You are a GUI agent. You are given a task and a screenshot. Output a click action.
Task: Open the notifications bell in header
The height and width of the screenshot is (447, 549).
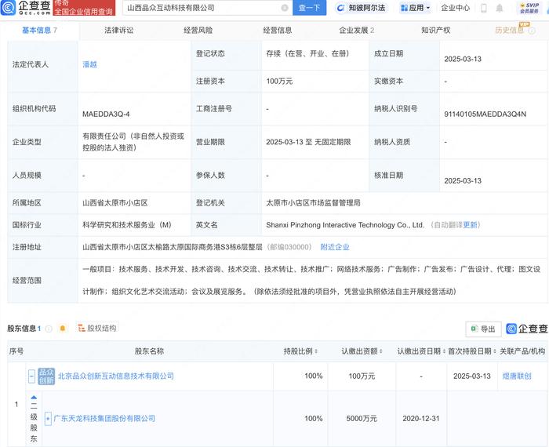(x=500, y=8)
